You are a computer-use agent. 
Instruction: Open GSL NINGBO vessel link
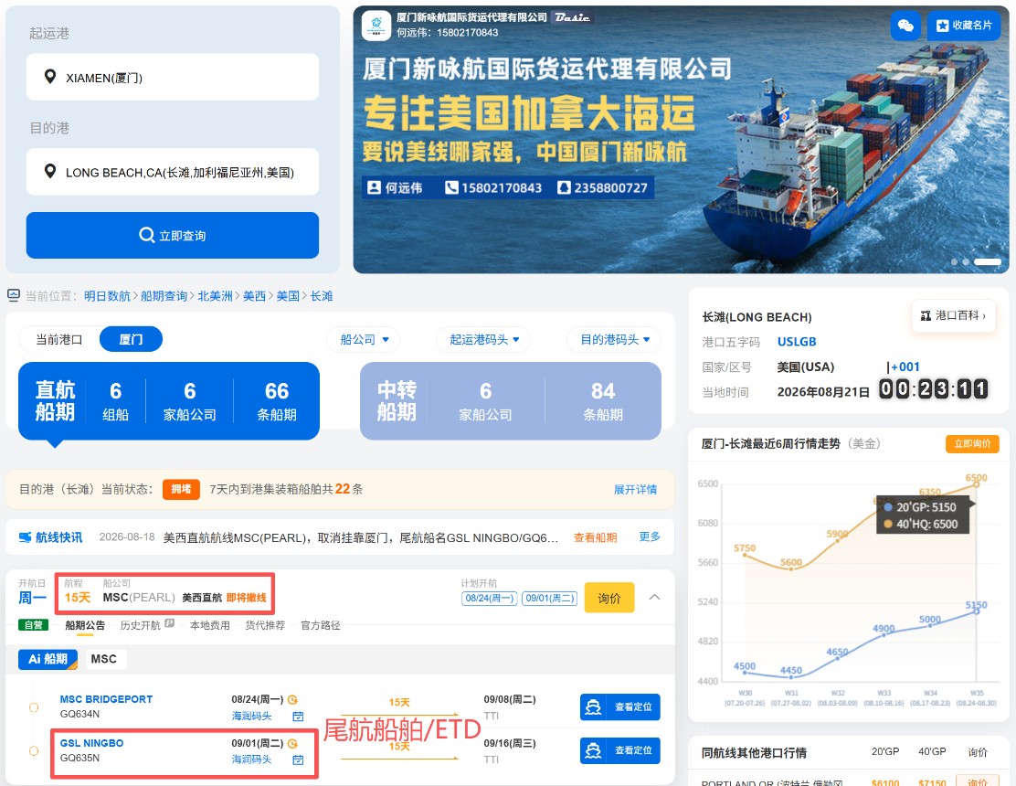[91, 743]
